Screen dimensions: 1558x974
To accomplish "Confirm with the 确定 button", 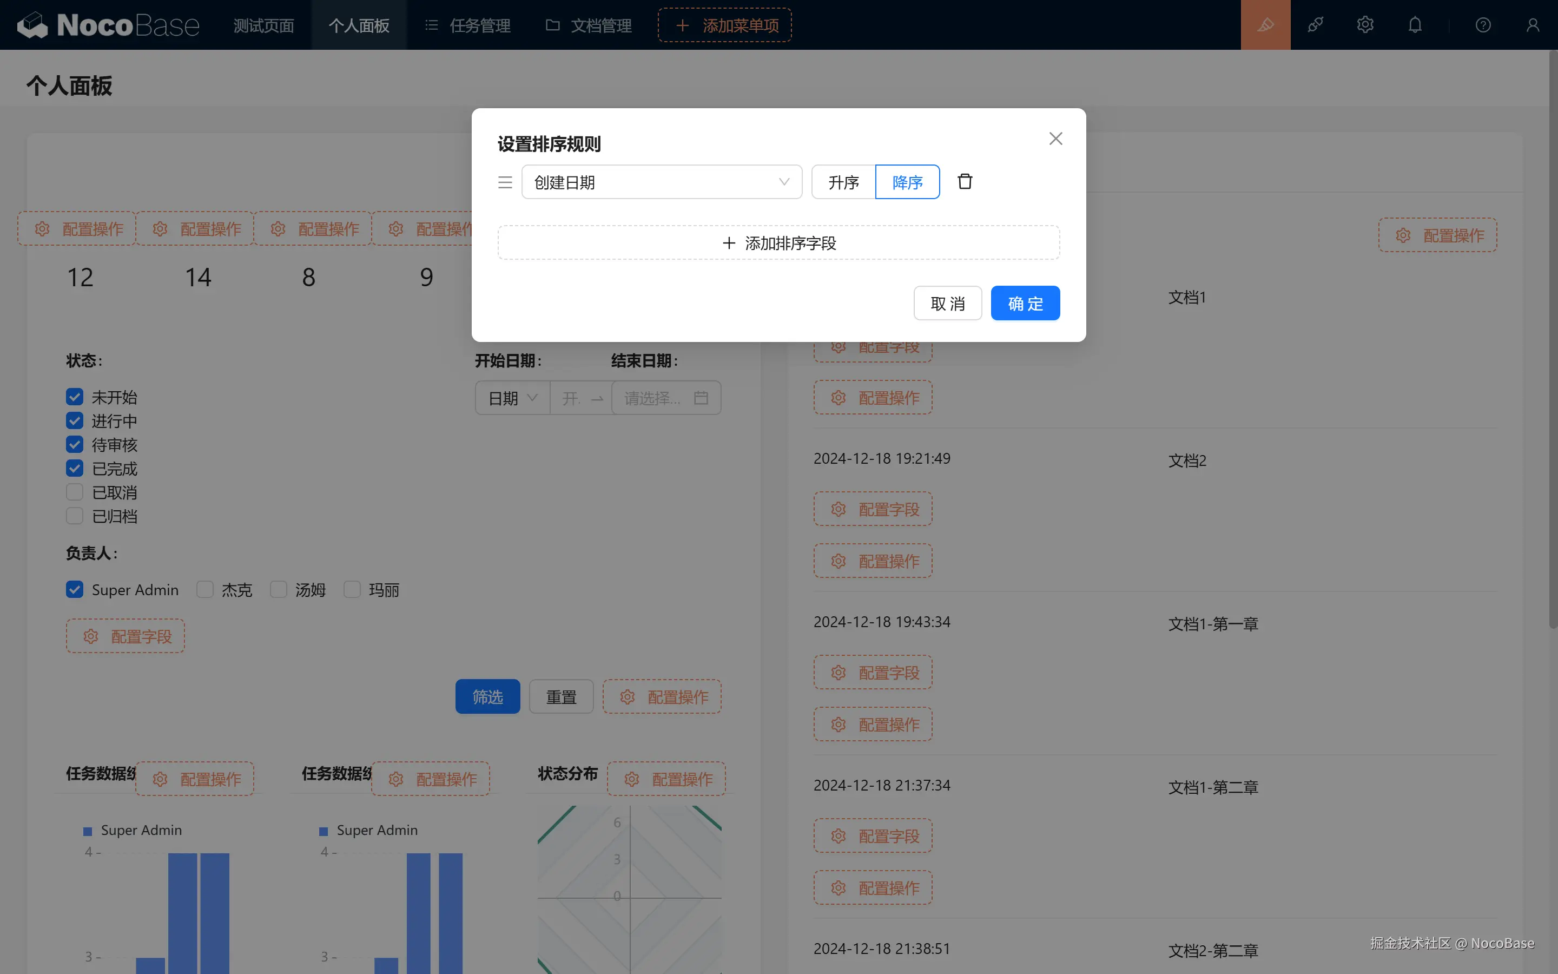I will [1025, 304].
